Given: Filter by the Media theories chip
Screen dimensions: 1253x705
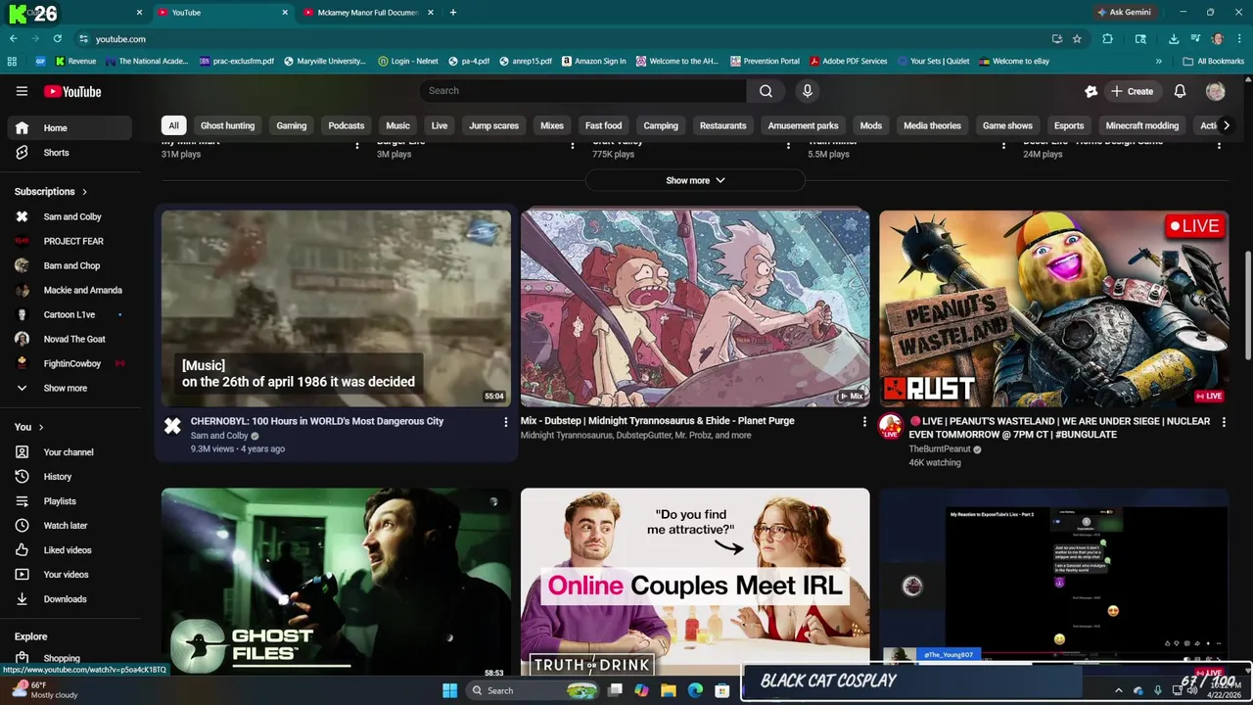Looking at the screenshot, I should (932, 125).
